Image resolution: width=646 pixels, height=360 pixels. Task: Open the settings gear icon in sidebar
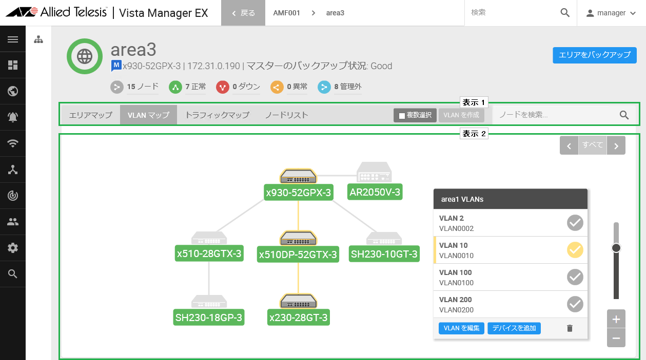13,248
